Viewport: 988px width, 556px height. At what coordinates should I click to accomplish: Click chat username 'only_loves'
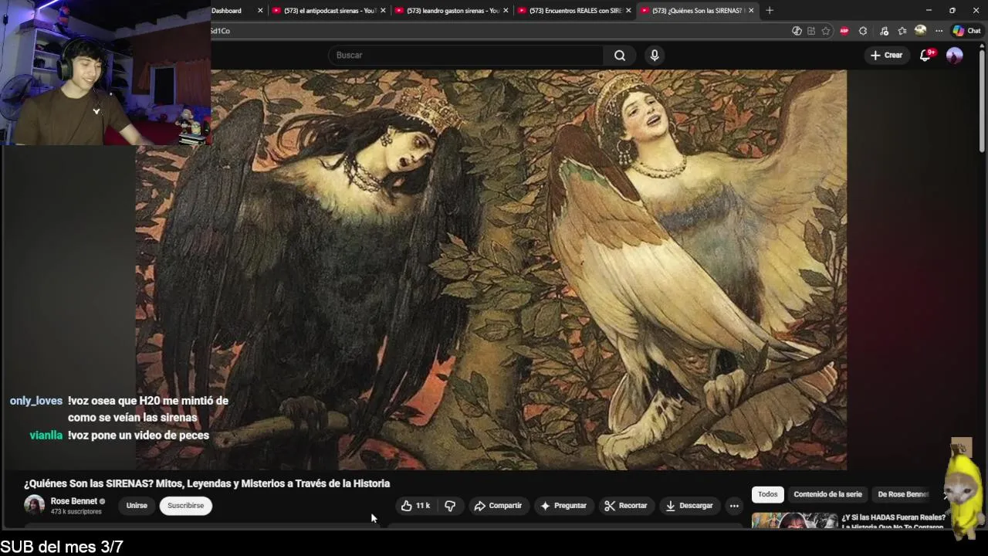(x=36, y=401)
